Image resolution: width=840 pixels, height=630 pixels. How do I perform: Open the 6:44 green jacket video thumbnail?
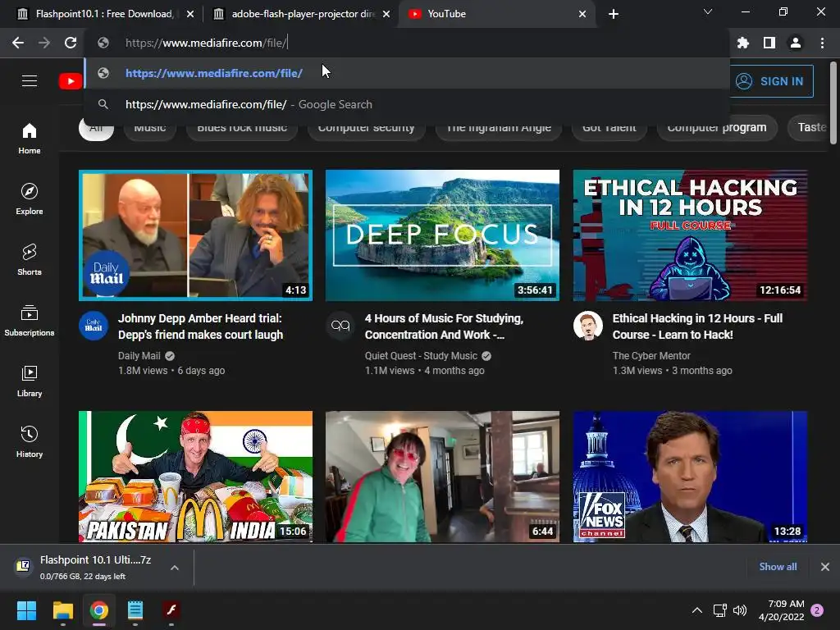tap(442, 477)
